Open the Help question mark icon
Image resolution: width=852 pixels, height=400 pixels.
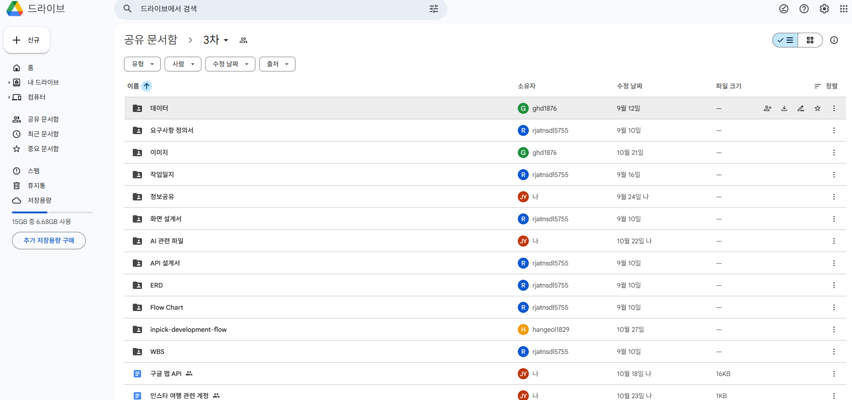(x=804, y=9)
